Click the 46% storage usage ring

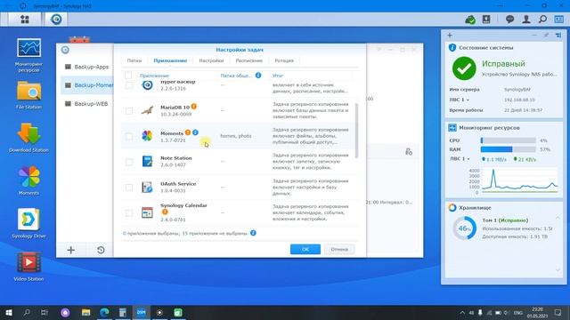[x=464, y=228]
